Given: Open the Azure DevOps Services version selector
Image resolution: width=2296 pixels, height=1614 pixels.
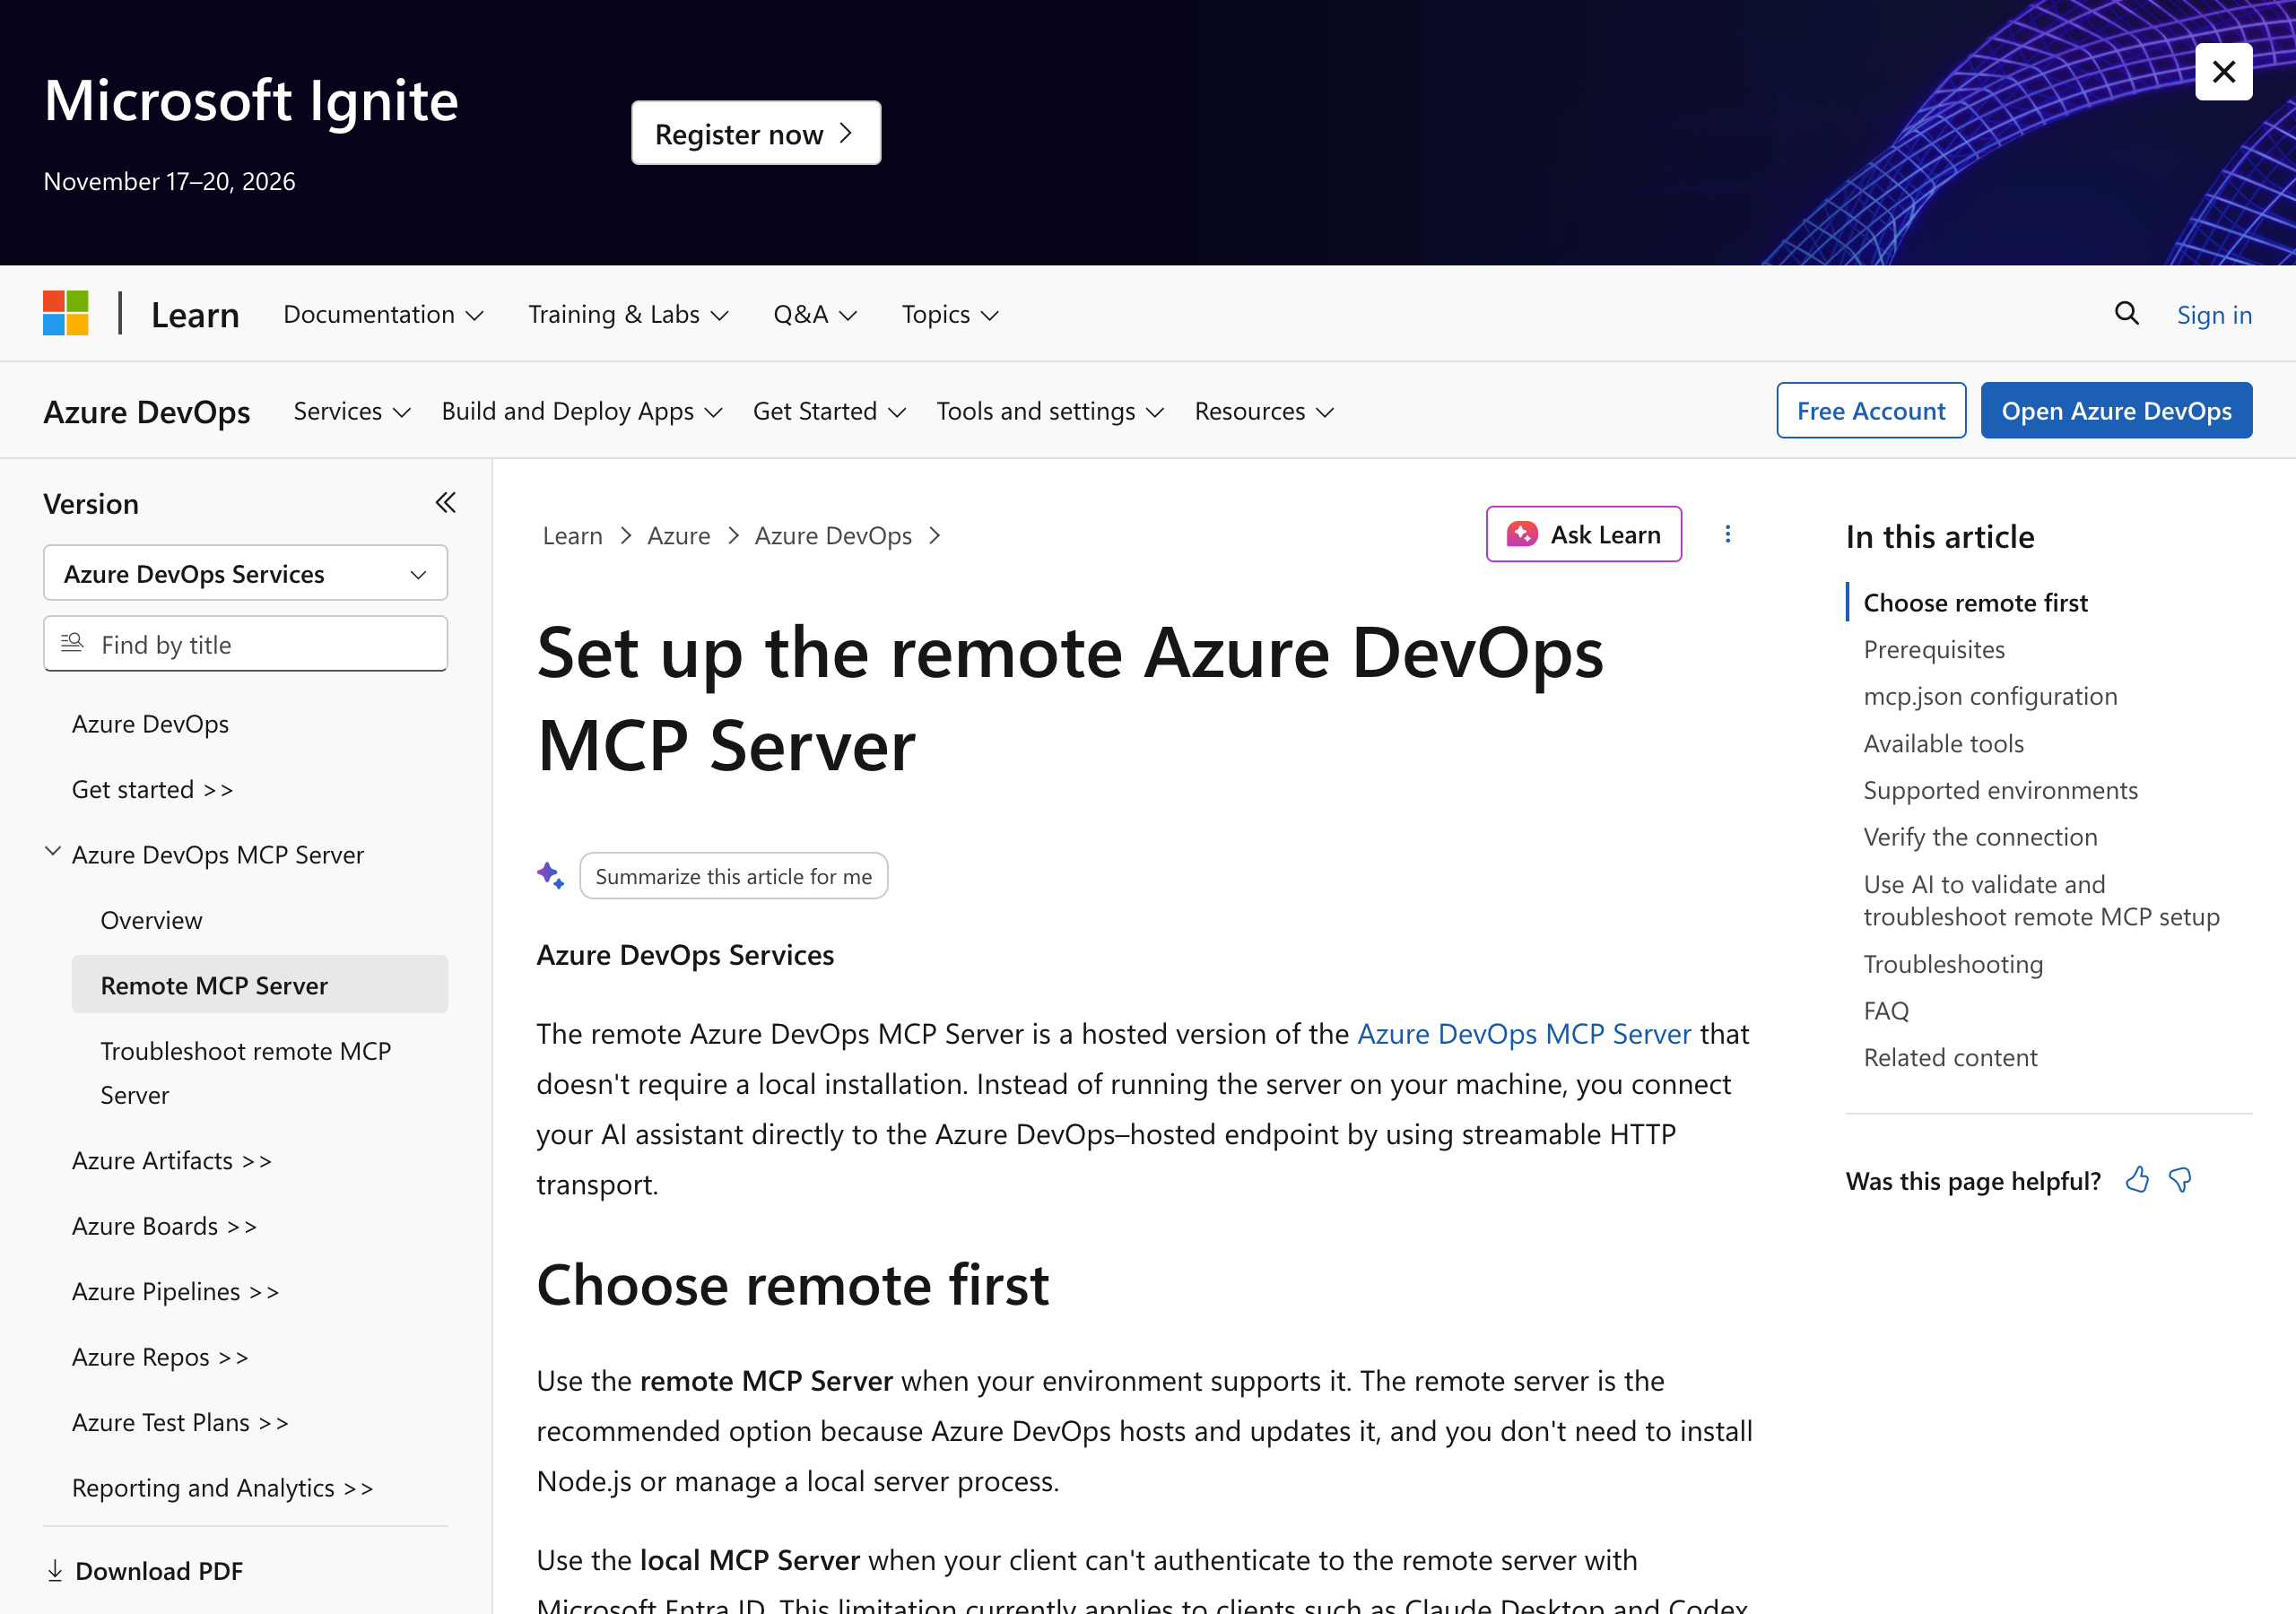Looking at the screenshot, I should (x=245, y=573).
